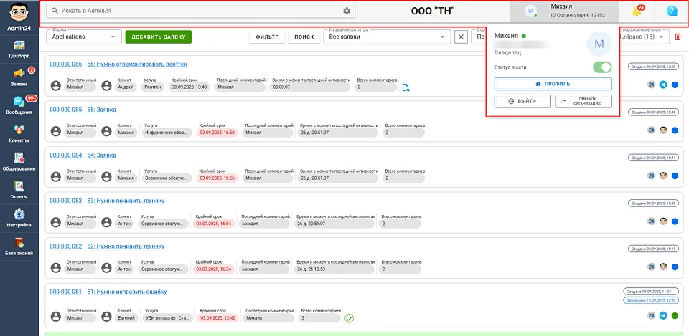This screenshot has height=336, width=689.
Task: Open link 81: Нужно исправить ошибку
Action: [127, 292]
